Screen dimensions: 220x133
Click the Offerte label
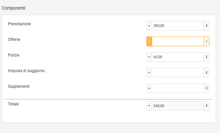tap(14, 40)
